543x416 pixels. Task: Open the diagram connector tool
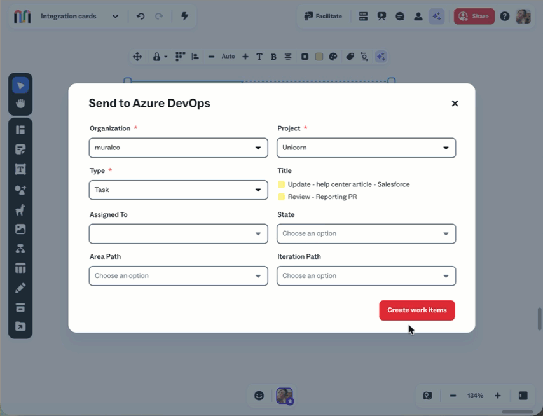click(20, 248)
